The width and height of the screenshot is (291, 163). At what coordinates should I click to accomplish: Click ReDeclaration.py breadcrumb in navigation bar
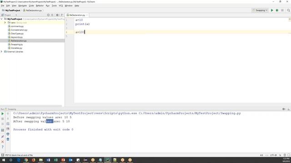pos(32,10)
